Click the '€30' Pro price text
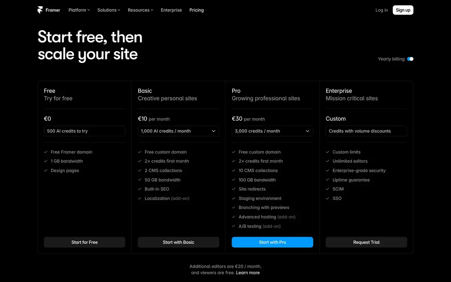Viewport: 451px width, 282px height. click(x=237, y=118)
